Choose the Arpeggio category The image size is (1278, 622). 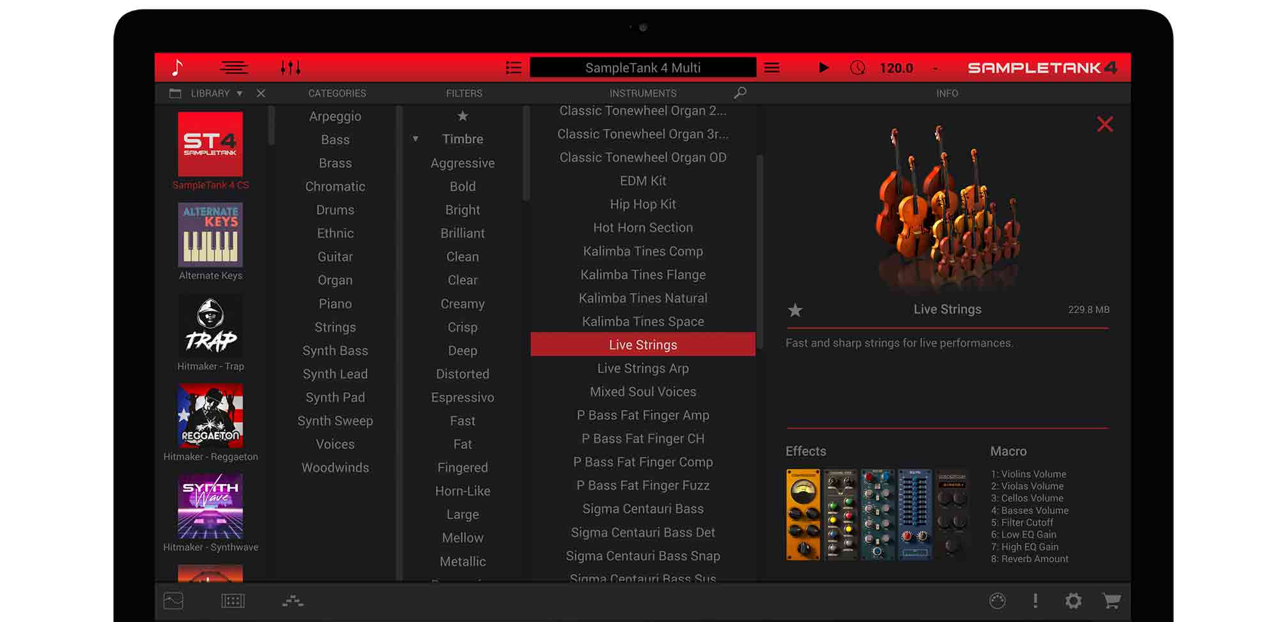(335, 116)
